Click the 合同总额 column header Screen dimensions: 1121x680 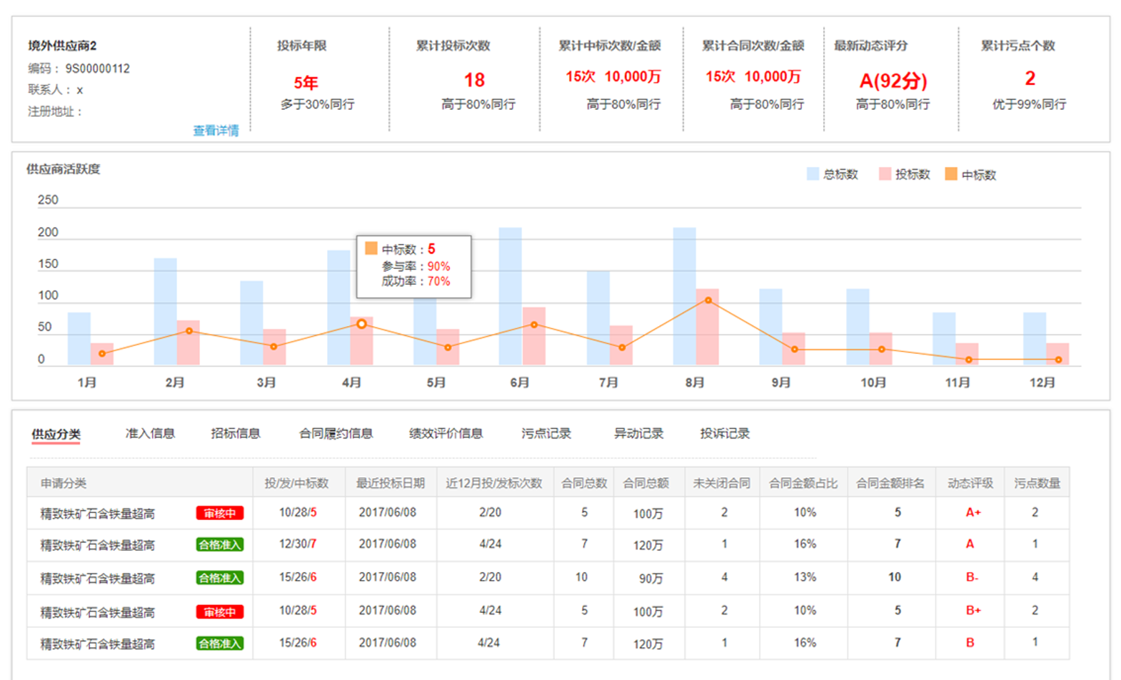645,483
